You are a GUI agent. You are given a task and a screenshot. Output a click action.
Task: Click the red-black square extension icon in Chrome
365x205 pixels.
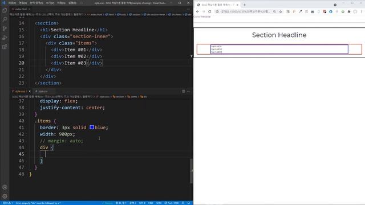pyautogui.click(x=325, y=11)
